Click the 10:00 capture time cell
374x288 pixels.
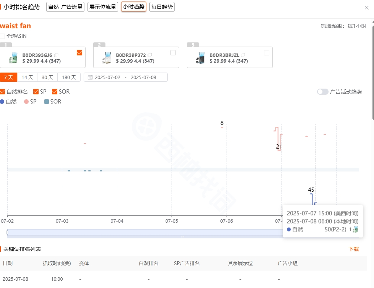point(57,279)
